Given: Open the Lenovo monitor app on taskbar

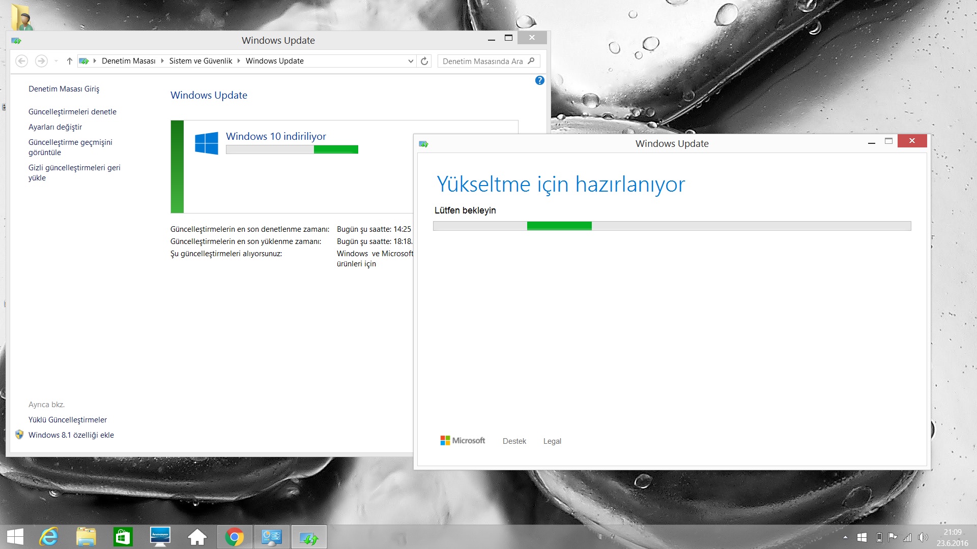Looking at the screenshot, I should coord(160,537).
